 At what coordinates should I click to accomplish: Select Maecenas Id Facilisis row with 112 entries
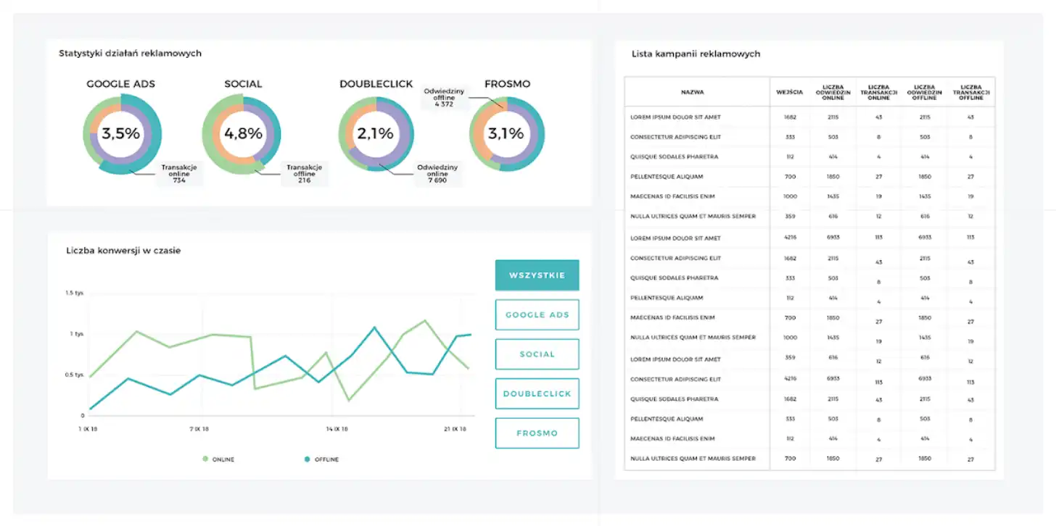(x=810, y=439)
